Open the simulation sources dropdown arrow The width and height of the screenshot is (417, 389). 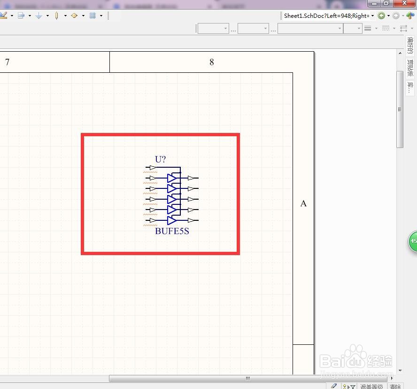click(83, 16)
